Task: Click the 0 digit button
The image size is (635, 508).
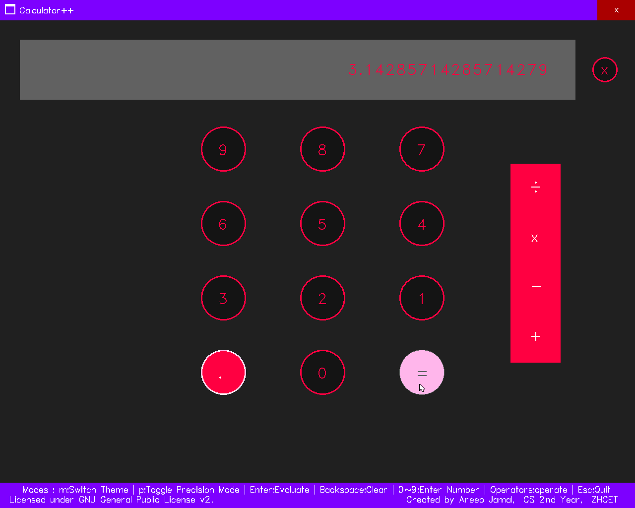Action: click(322, 373)
